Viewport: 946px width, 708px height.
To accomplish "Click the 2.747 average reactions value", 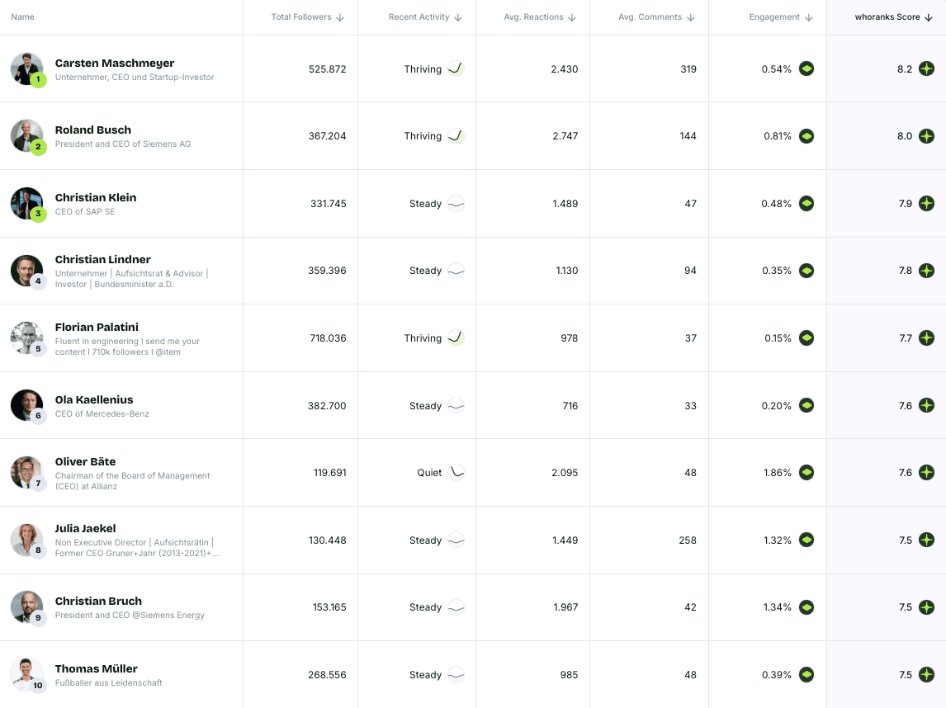I will pyautogui.click(x=565, y=136).
